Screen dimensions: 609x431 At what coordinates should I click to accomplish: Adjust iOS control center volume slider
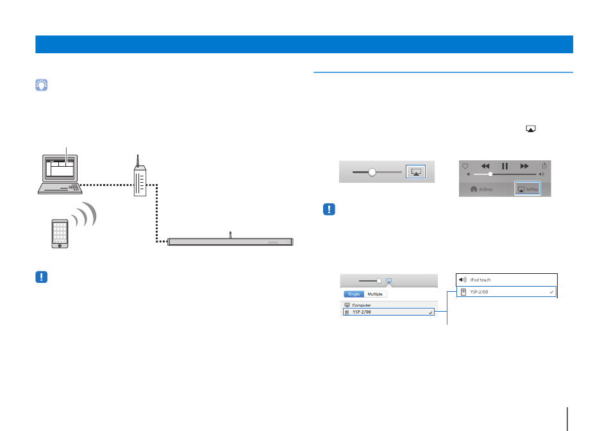coord(490,174)
